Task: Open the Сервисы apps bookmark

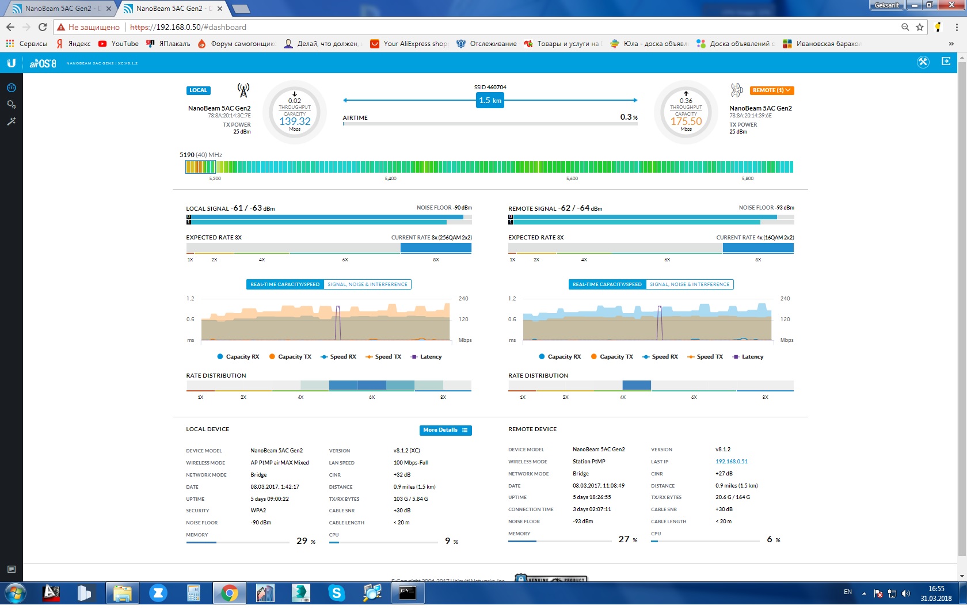Action: tap(26, 44)
